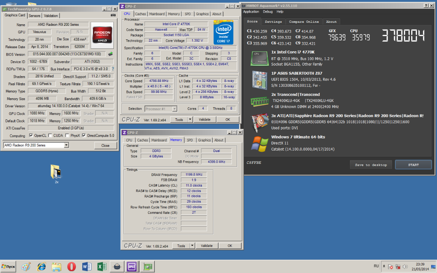Click the C8FFBE code in Aquamark

coord(254,163)
